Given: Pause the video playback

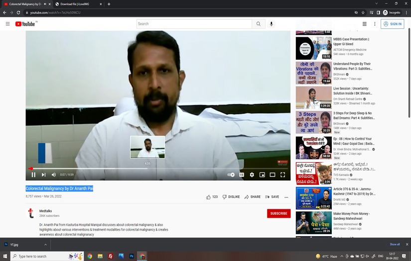Looking at the screenshot, I should click(x=33, y=174).
